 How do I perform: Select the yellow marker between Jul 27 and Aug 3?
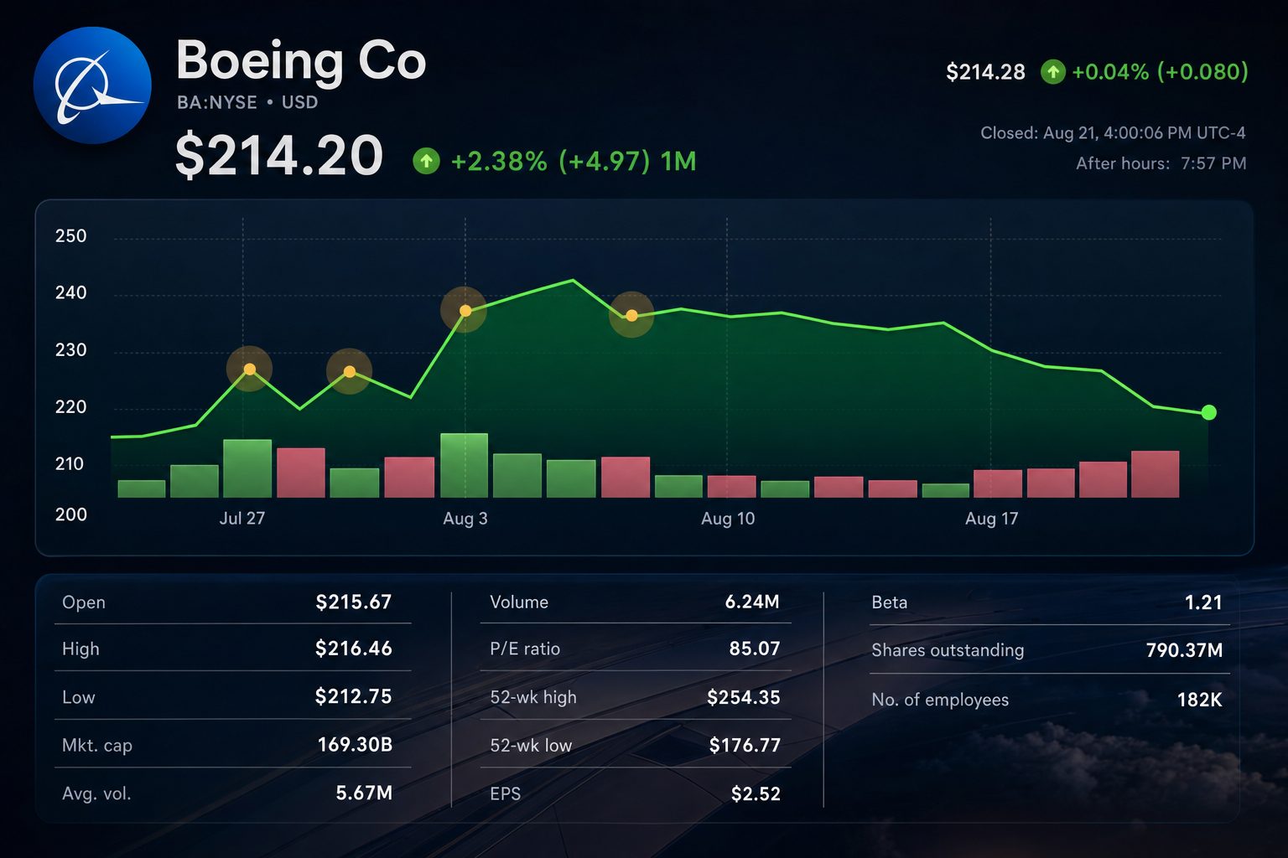pos(349,371)
